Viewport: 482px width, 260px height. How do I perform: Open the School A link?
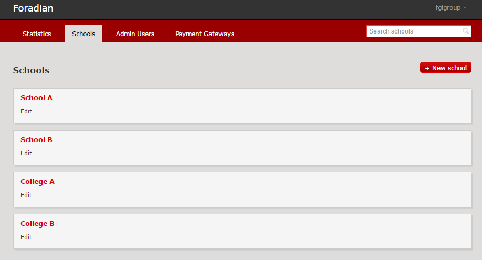36,97
